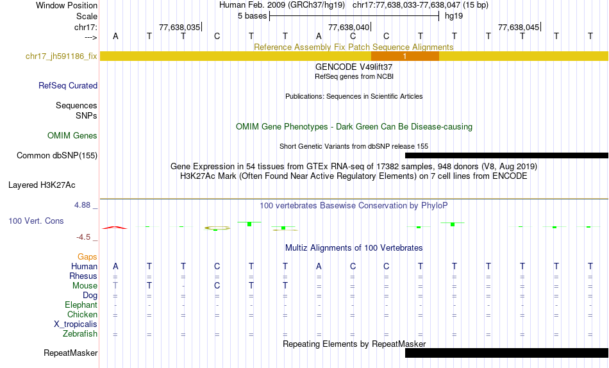The image size is (609, 368).
Task: Click the Scale label
Action: [x=87, y=16]
